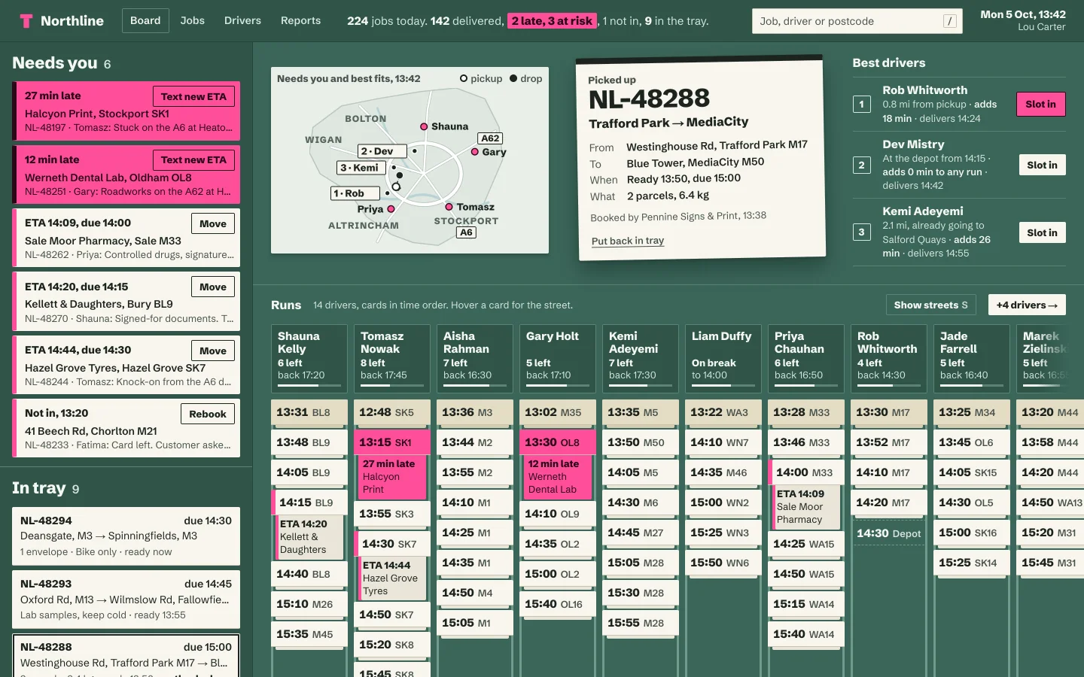Slot in Kemi Adeyemi

coord(1042,232)
